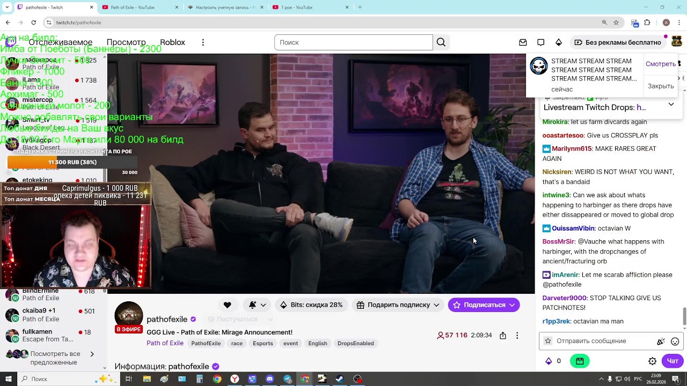This screenshot has height=386, width=687.
Task: Click in the Twitch search field
Action: [x=353, y=42]
